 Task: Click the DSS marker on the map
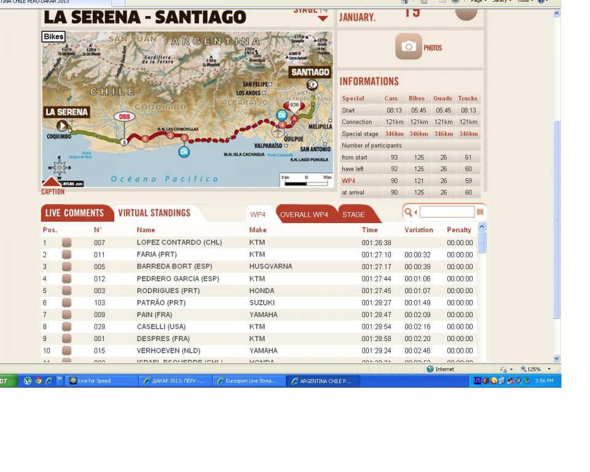point(124,116)
